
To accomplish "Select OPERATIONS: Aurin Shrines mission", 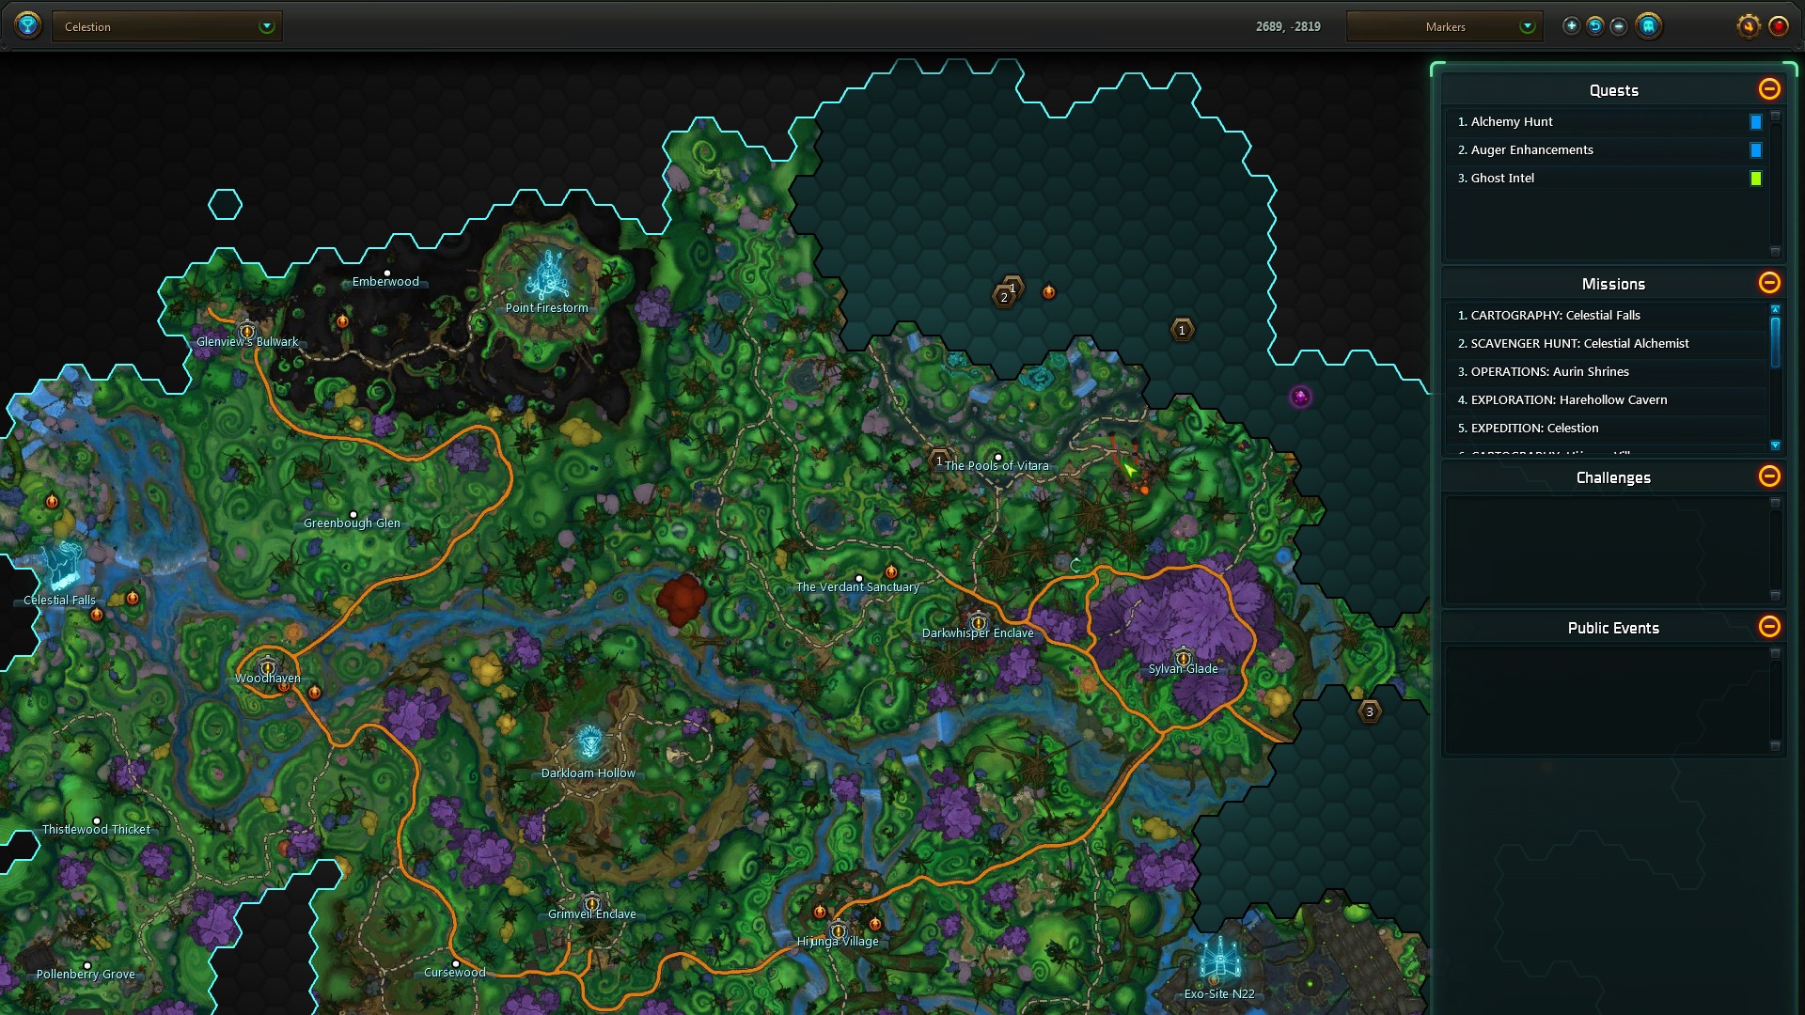I will coord(1606,372).
